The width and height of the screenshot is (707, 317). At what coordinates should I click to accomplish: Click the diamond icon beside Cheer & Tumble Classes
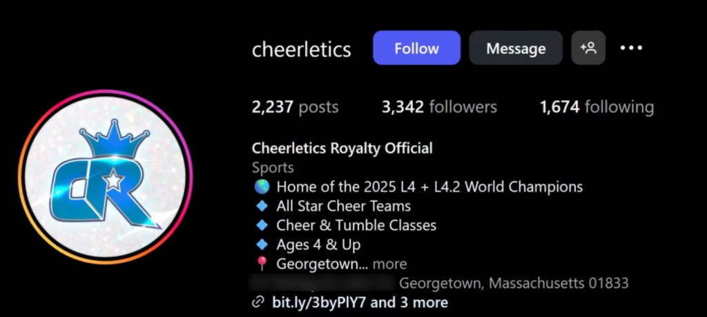261,225
